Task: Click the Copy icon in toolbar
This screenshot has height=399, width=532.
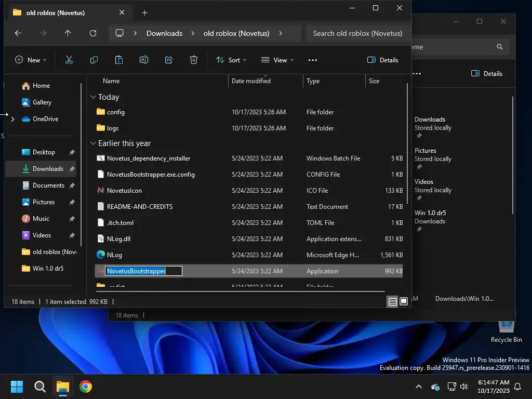Action: click(x=94, y=60)
